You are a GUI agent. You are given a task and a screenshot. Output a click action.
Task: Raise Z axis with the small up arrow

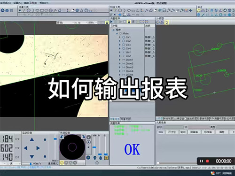45,139
